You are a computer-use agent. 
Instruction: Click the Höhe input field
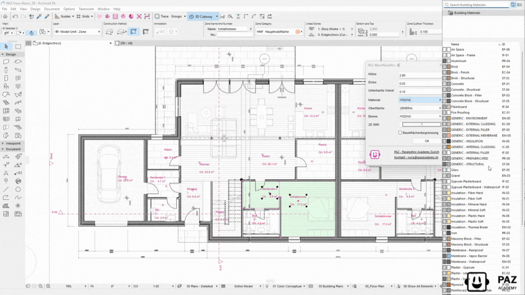[x=420, y=75]
